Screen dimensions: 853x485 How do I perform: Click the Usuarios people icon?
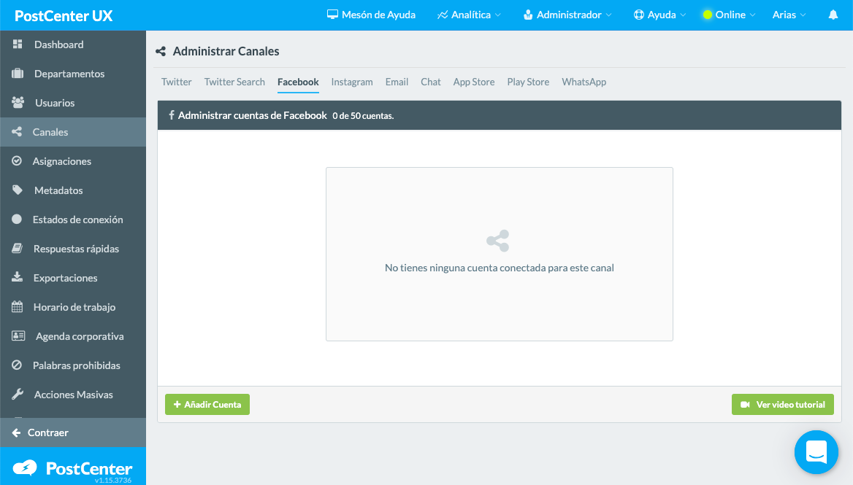coord(18,102)
